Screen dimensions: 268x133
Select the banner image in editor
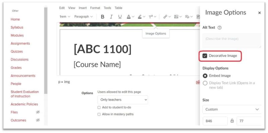coord(129,24)
